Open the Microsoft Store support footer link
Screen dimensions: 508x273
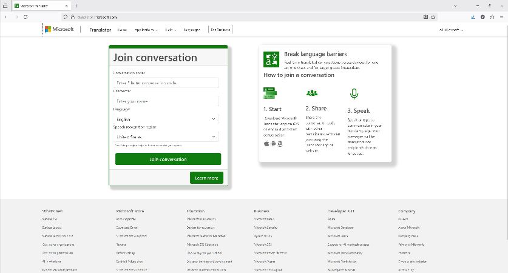(x=131, y=236)
